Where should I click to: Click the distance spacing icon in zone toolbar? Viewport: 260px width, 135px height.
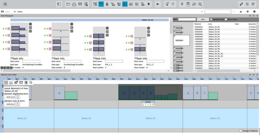tap(11, 83)
